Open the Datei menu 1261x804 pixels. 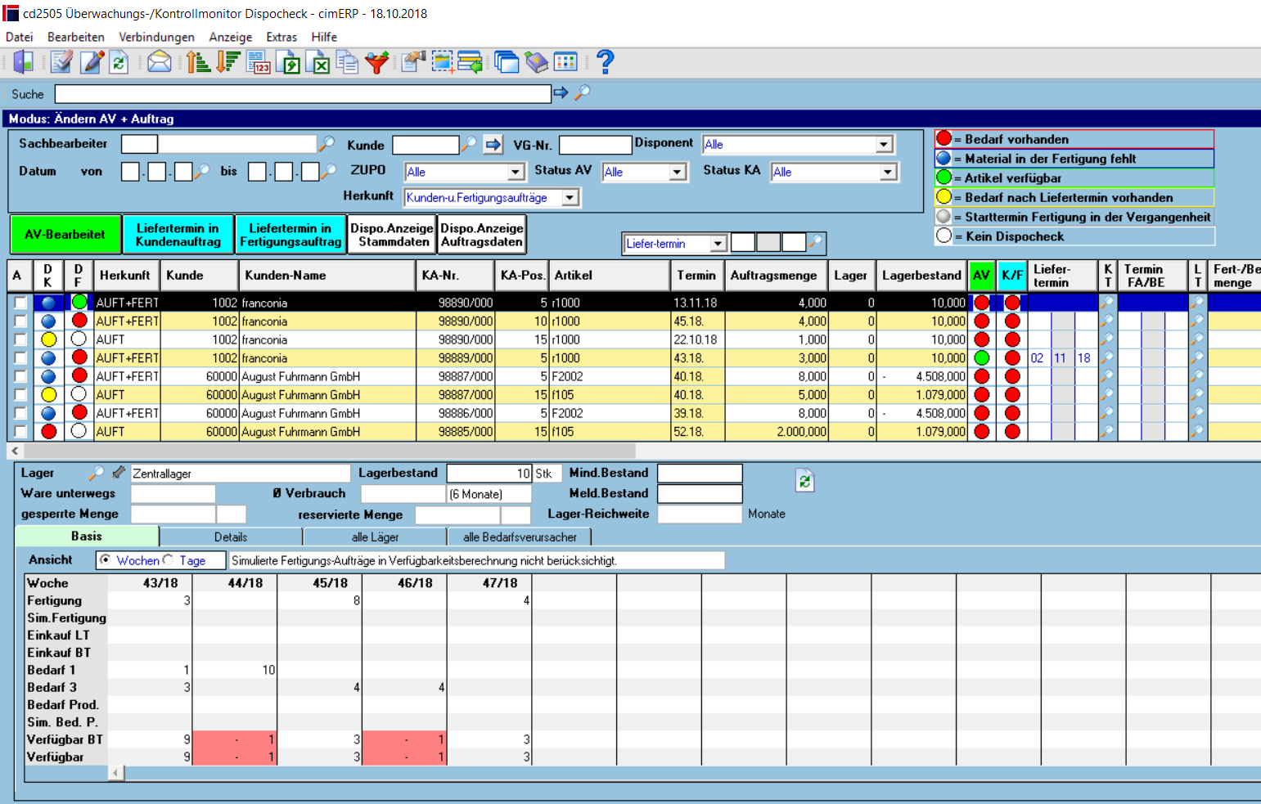coord(20,37)
